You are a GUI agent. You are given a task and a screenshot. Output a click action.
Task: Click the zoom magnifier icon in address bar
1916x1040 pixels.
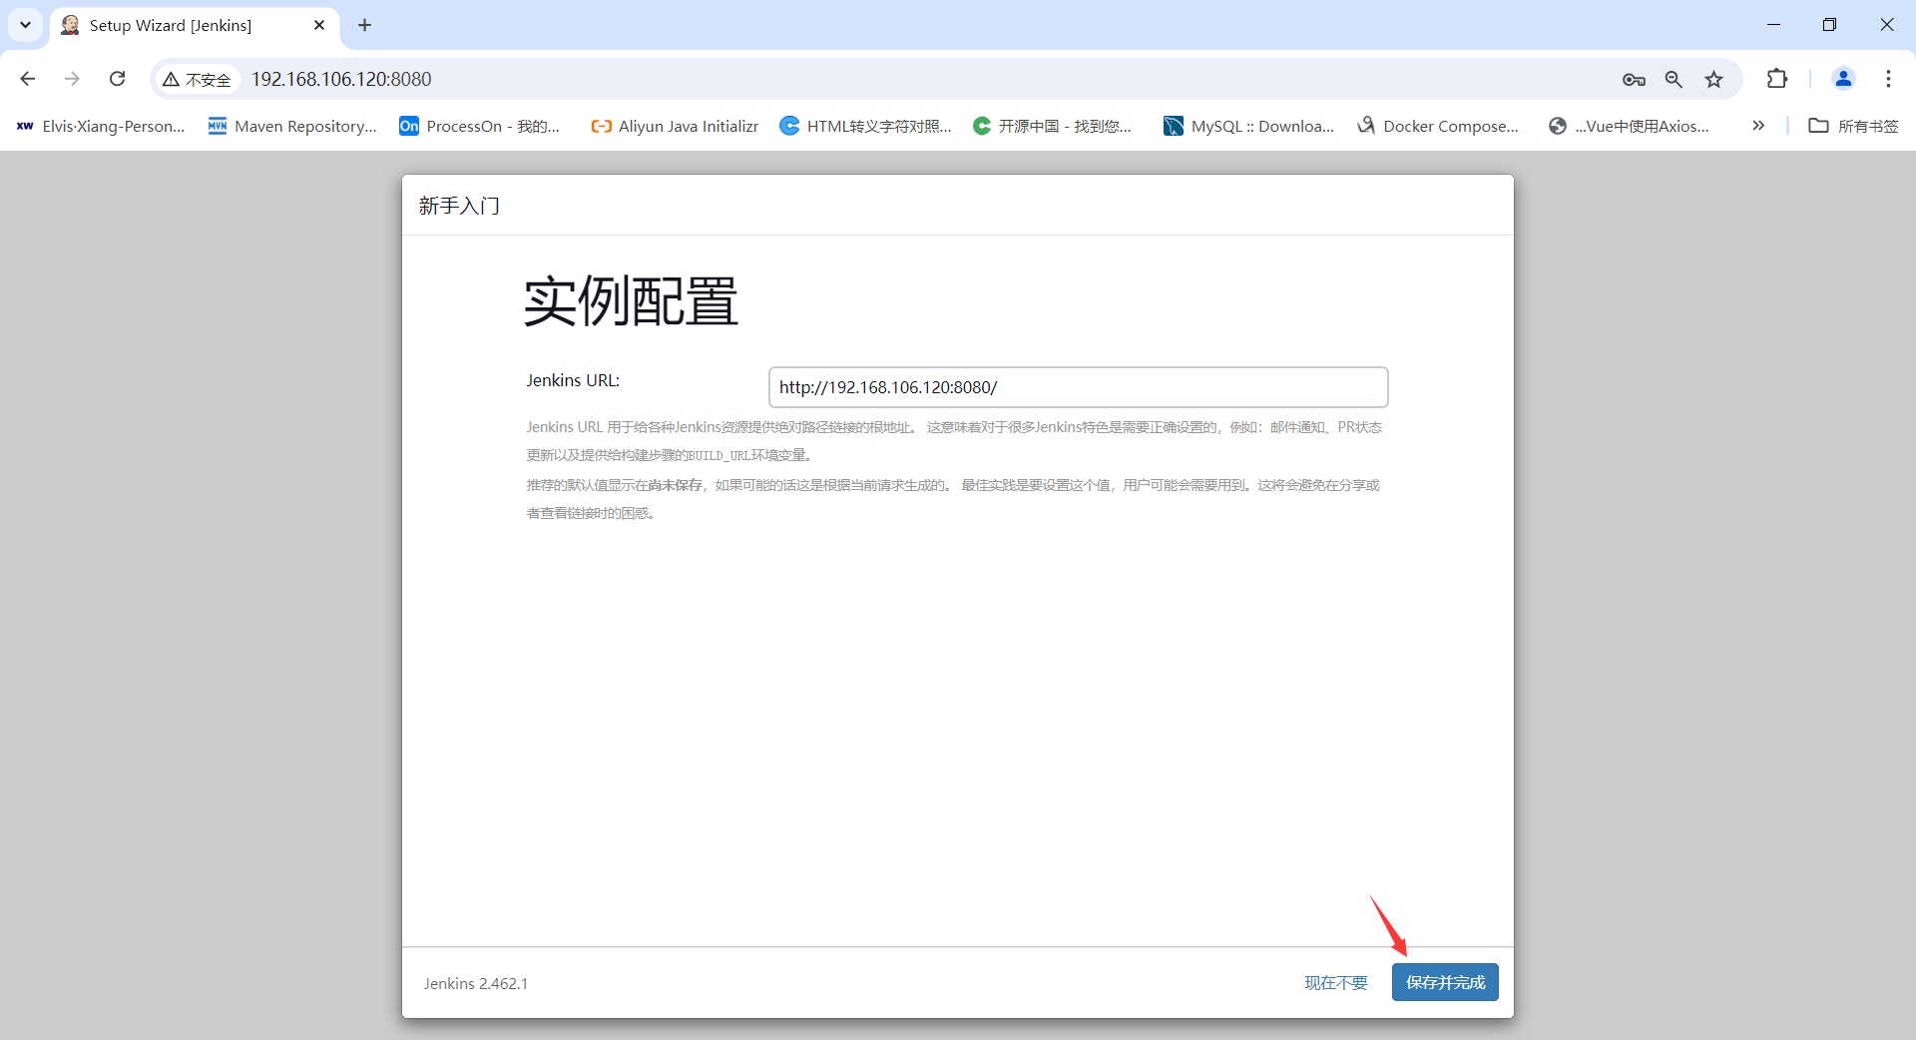tap(1674, 79)
